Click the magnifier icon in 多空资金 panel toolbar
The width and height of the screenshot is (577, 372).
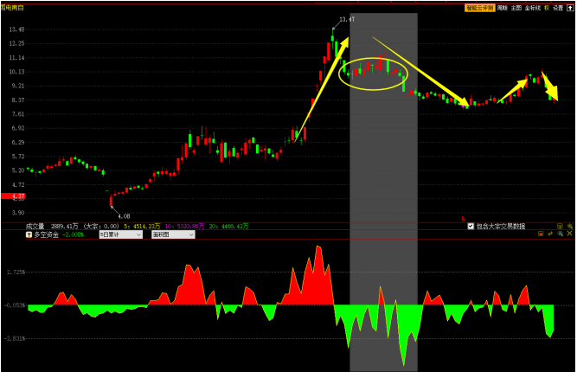[x=560, y=234]
